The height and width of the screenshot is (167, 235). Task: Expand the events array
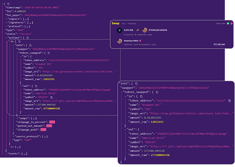[6, 153]
